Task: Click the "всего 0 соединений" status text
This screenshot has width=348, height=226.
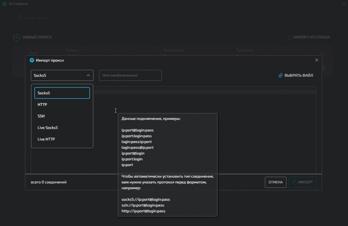Action: coord(49,182)
